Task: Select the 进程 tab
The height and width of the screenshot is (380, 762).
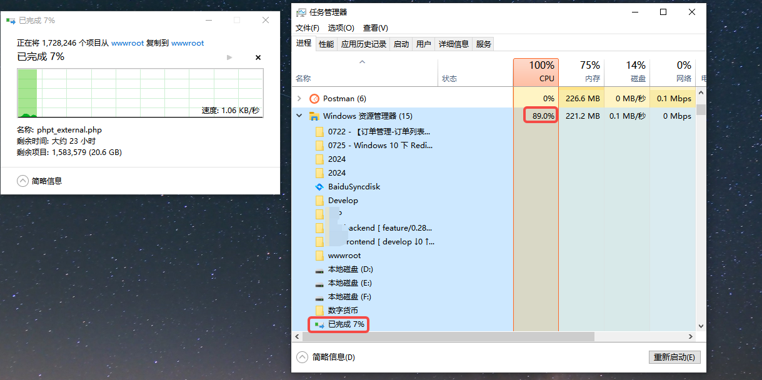Action: 304,43
